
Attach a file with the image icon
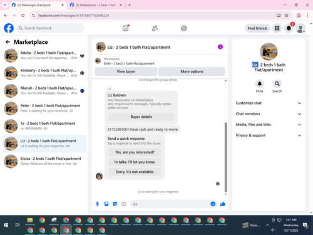point(106,204)
